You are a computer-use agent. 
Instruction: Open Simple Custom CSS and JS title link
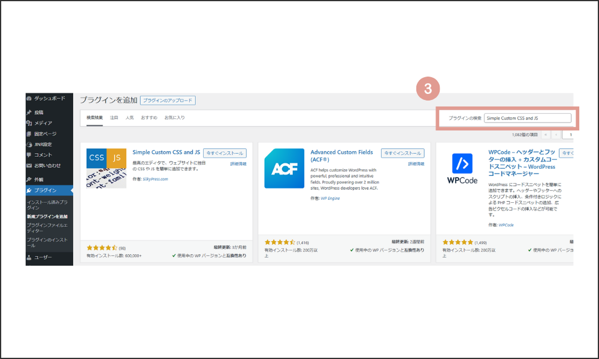point(166,152)
